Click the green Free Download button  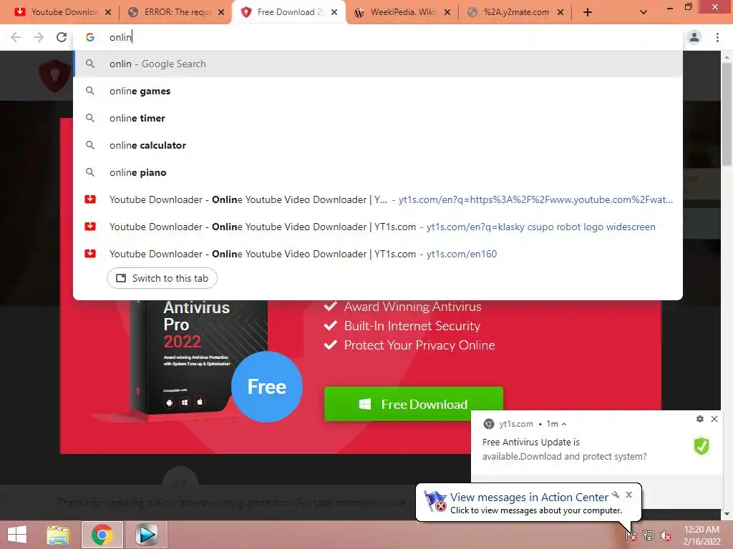(x=413, y=404)
